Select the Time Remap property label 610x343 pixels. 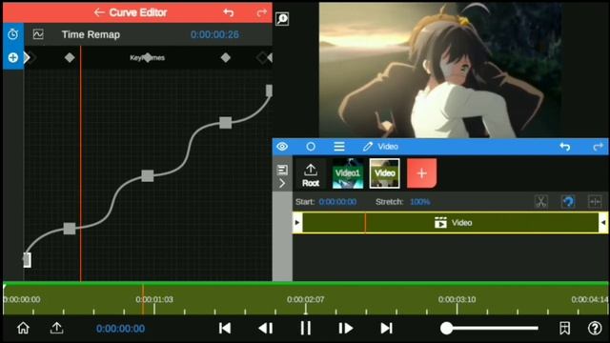[91, 34]
